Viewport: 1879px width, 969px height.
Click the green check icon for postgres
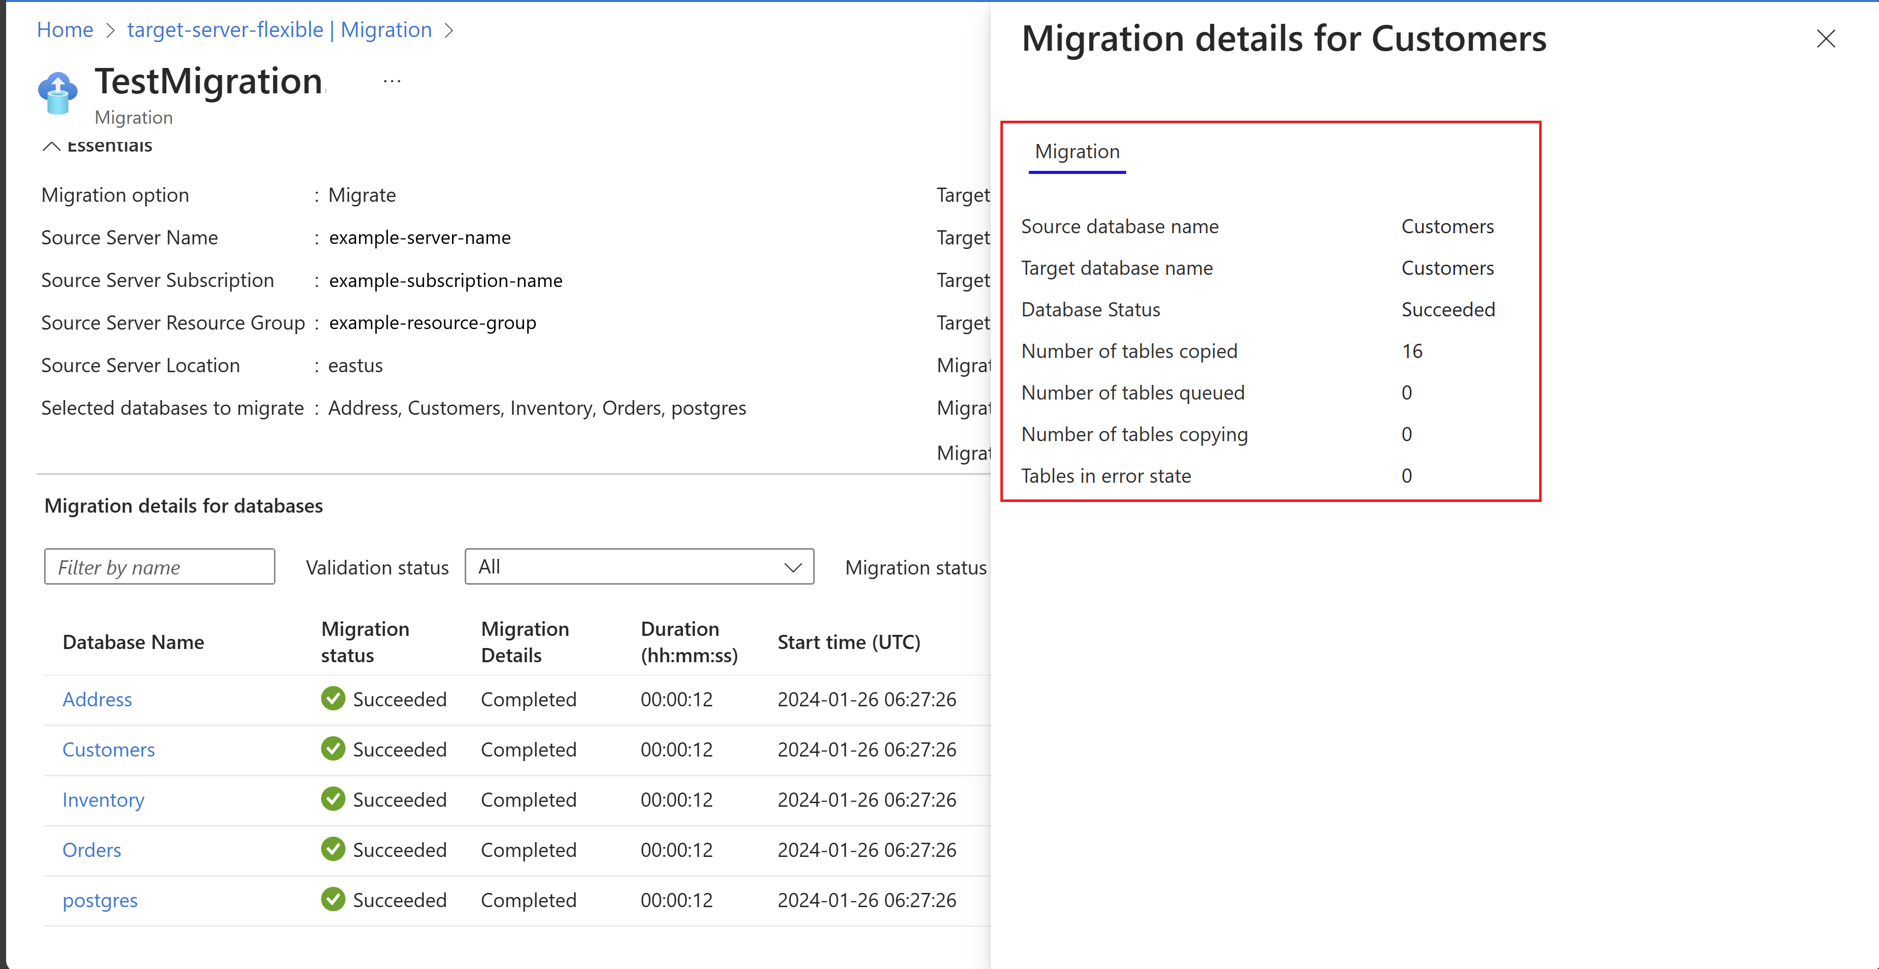333,900
